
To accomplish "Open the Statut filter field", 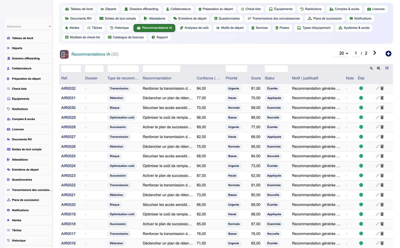I will point(276,69).
